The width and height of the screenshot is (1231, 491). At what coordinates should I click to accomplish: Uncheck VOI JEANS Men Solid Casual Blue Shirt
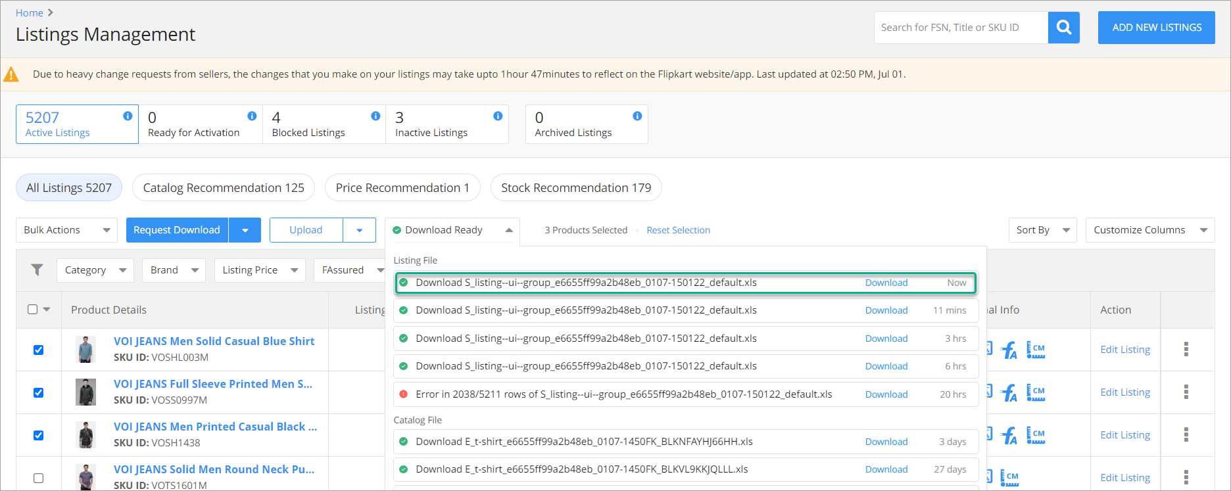pyautogui.click(x=38, y=350)
